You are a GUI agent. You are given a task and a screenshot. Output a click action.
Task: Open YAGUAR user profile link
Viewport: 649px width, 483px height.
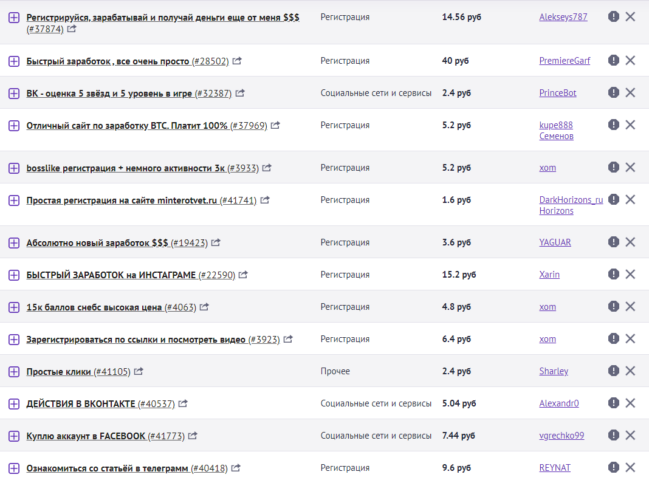pos(555,242)
